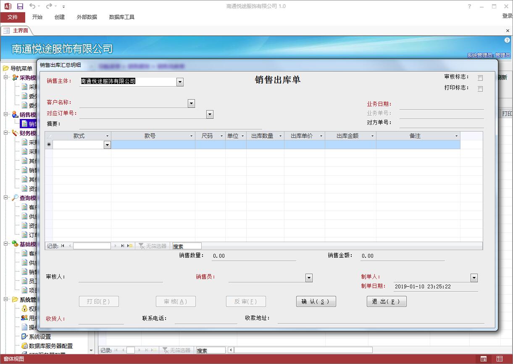Switch to the 开始 ribbon tab
This screenshot has width=513, height=364.
(37, 17)
